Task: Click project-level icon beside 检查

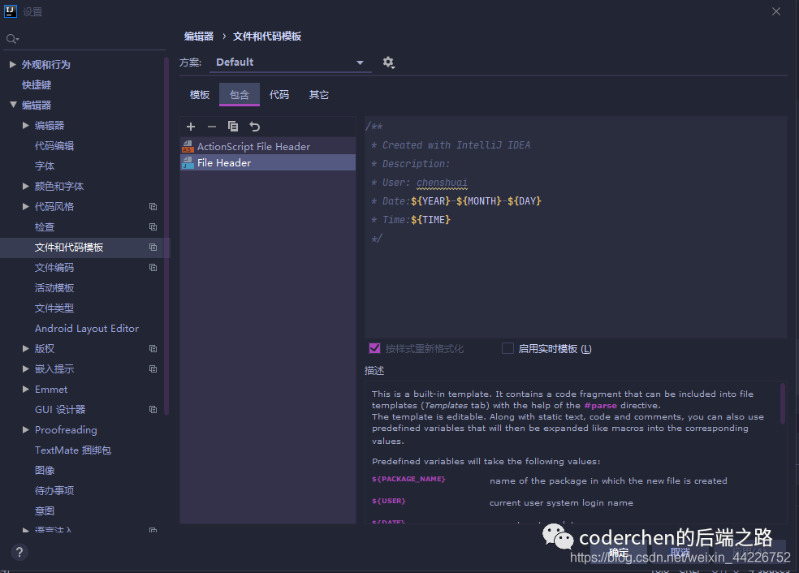Action: pos(153,226)
